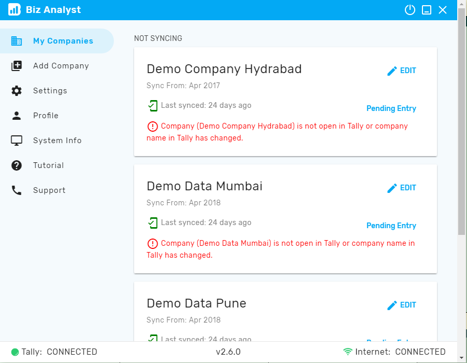This screenshot has height=363, width=467.
Task: Open Pending Entry for Demo Data Mumbai
Action: click(x=391, y=226)
